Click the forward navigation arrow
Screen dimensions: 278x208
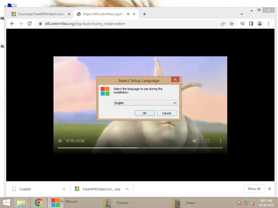pos(21,24)
